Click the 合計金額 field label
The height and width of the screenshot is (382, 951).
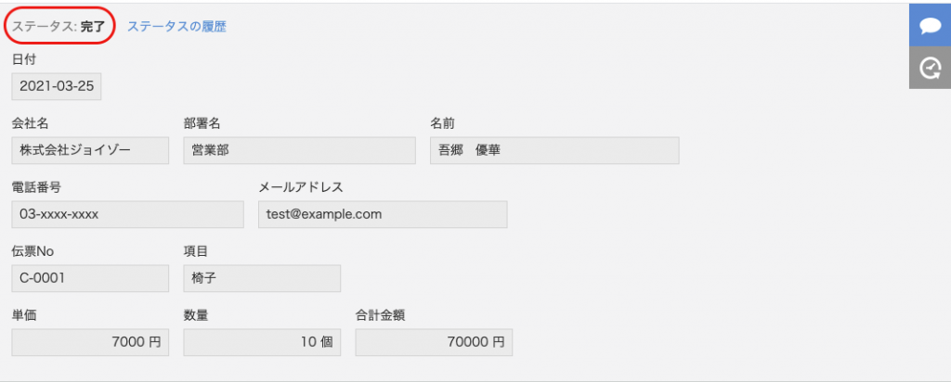[380, 315]
